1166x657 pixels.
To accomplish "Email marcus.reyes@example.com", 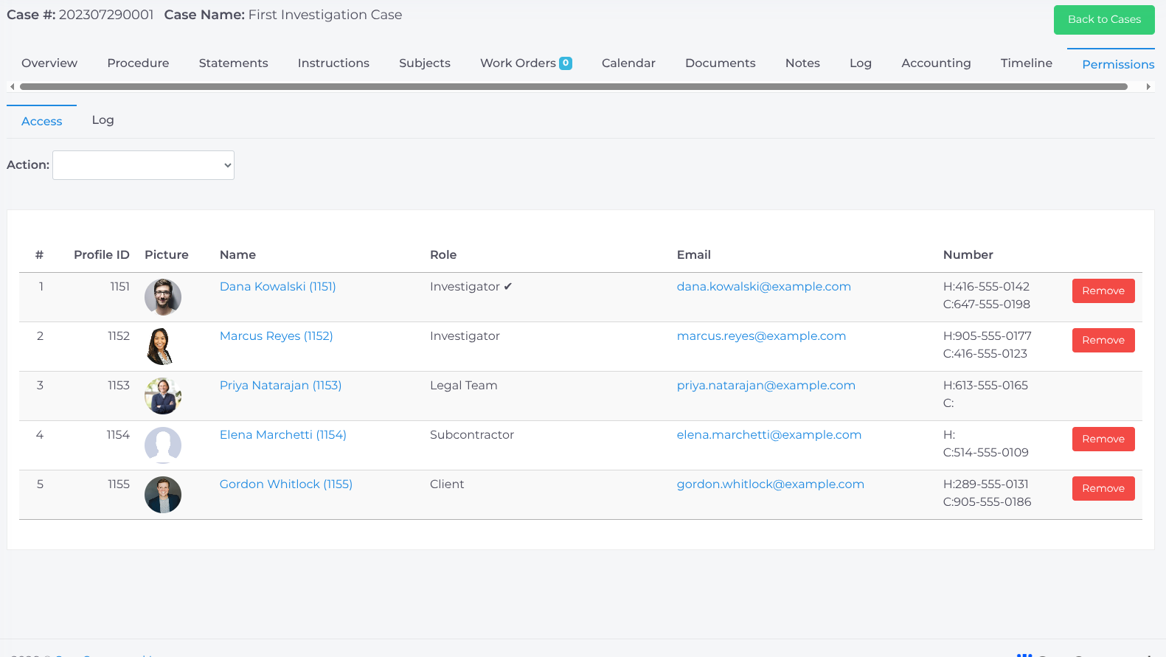I will coord(761,336).
